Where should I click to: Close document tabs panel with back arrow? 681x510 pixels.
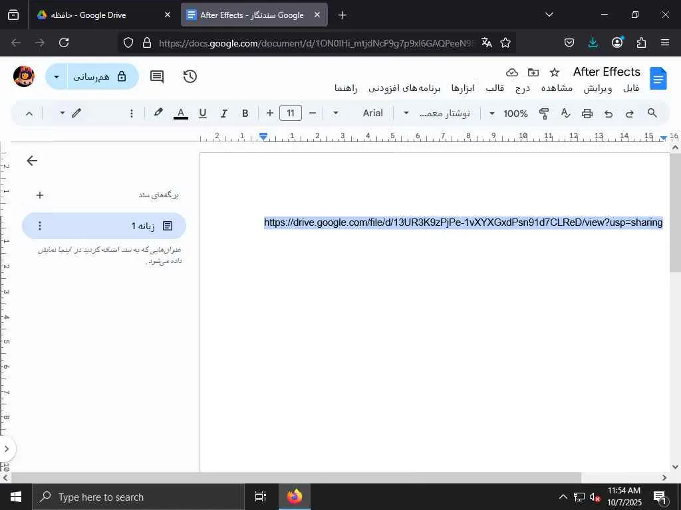(32, 161)
